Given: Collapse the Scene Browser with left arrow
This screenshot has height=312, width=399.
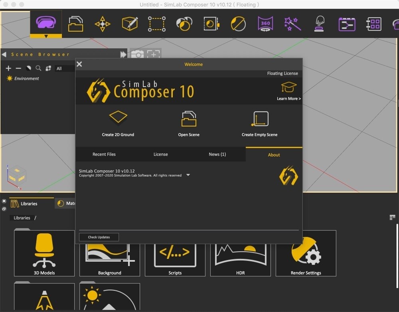Looking at the screenshot, I should (4, 54).
